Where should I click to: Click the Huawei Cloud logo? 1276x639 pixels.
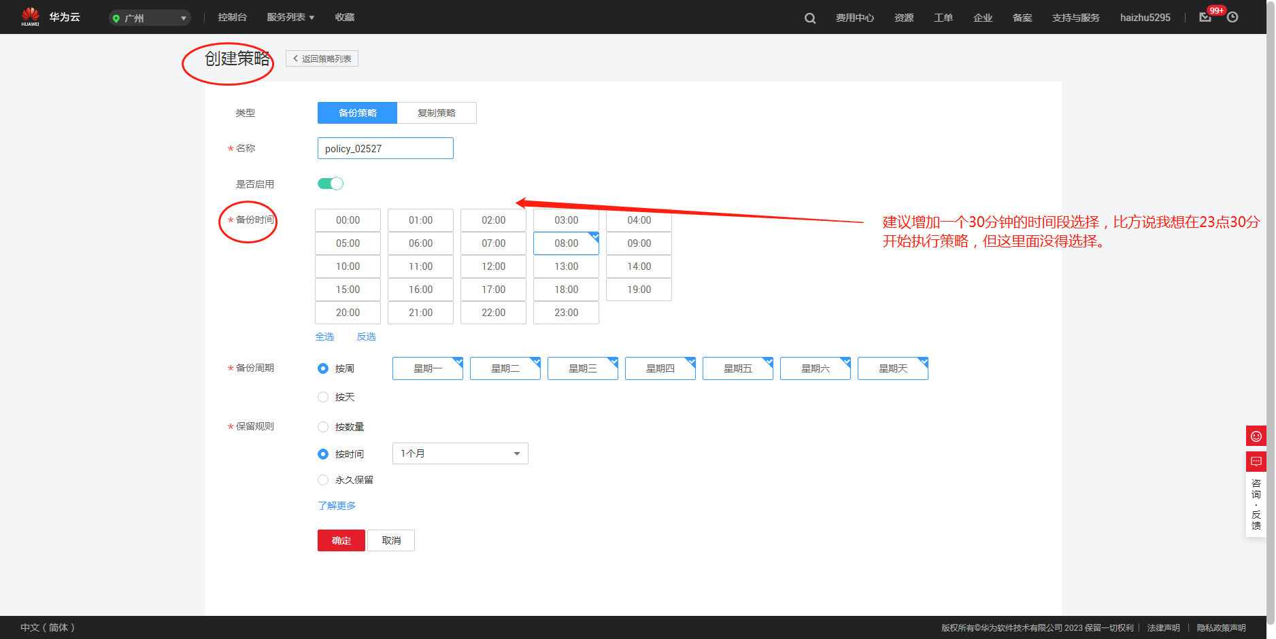pos(50,17)
